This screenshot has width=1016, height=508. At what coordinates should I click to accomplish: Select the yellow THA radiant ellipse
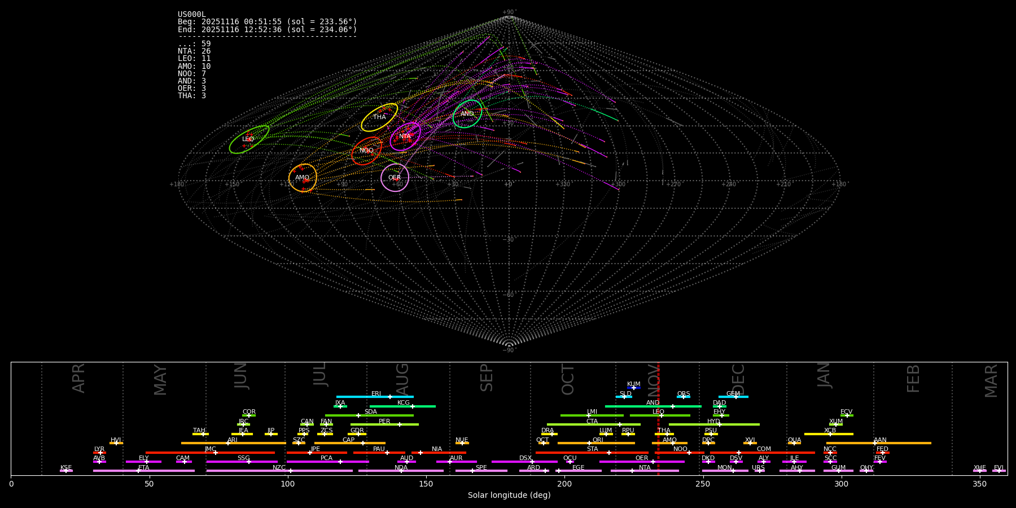pos(379,117)
